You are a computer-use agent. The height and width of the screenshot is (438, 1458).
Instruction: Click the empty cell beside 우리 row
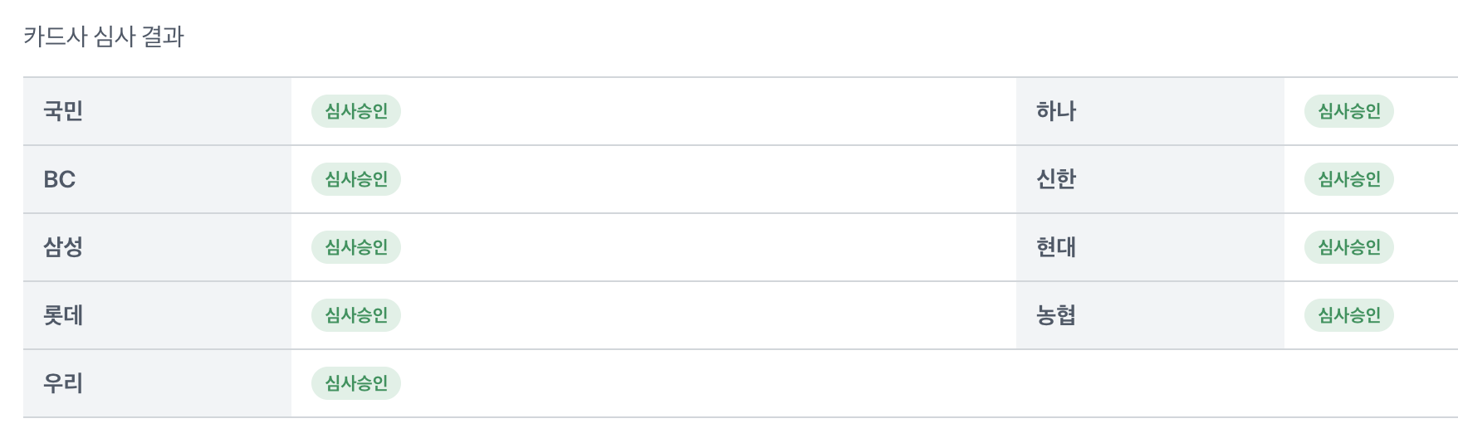click(x=1237, y=383)
